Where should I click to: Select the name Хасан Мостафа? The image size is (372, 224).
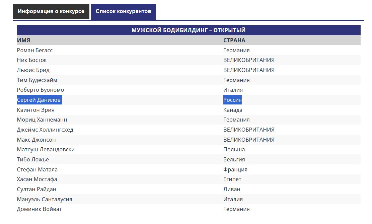click(x=37, y=179)
